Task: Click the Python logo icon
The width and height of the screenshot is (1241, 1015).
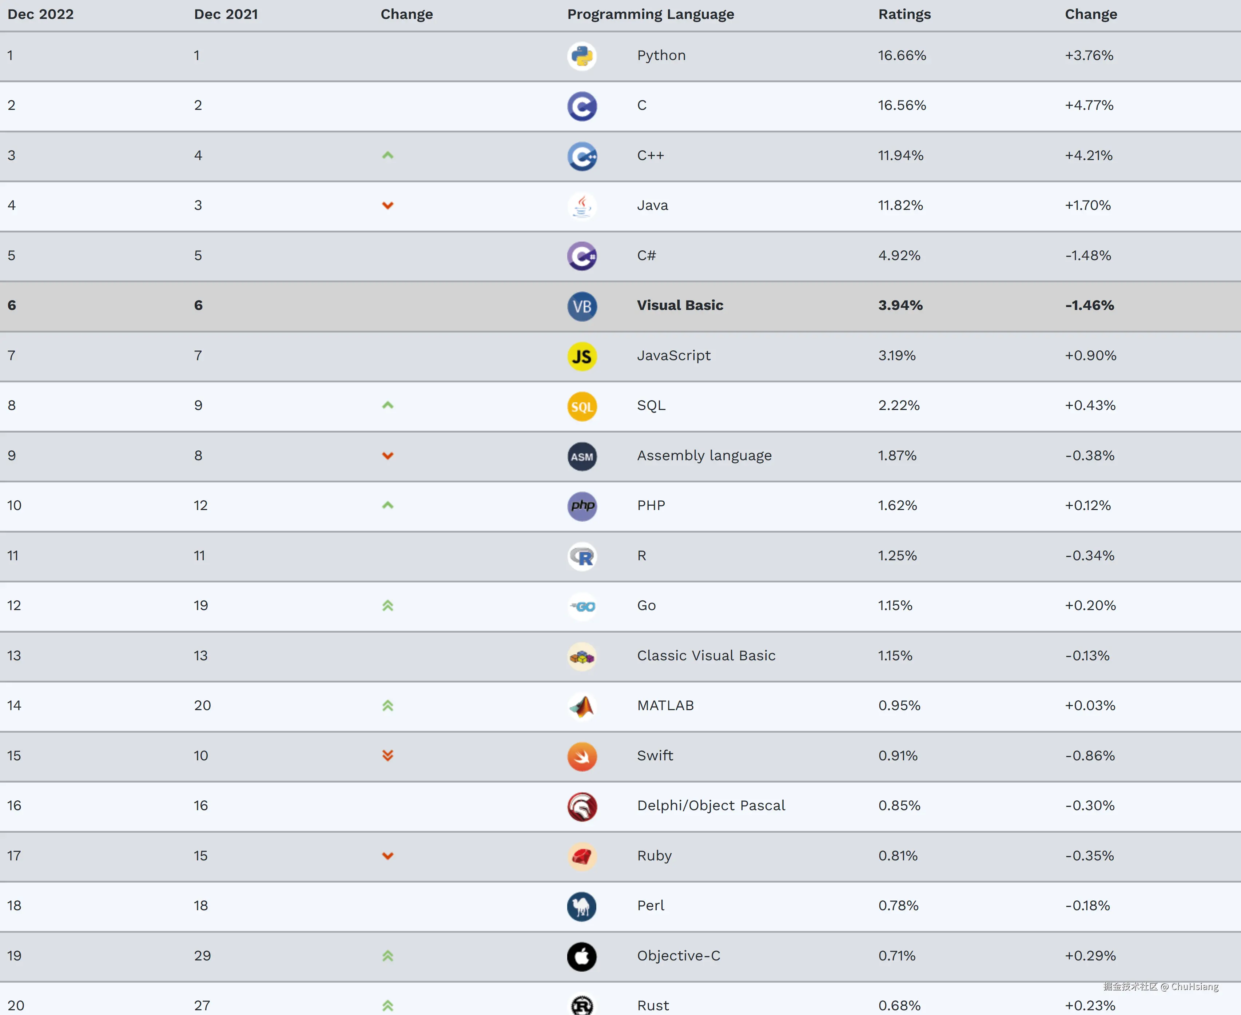Action: coord(582,56)
